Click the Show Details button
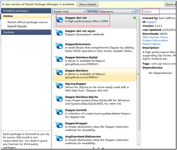This screenshot has height=150, width=177. [87, 4]
